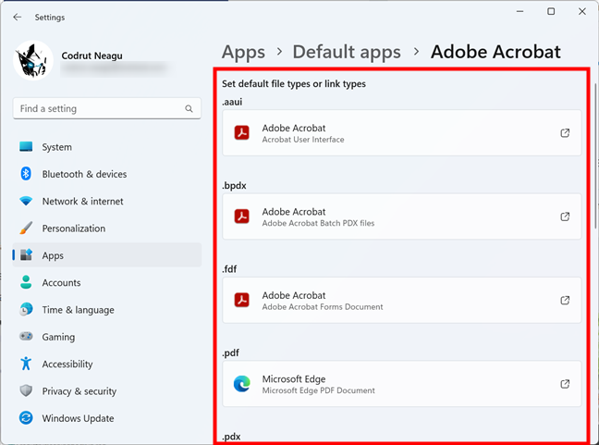Go back to Default apps breadcrumb
Screen dimensions: 599x445
[347, 52]
